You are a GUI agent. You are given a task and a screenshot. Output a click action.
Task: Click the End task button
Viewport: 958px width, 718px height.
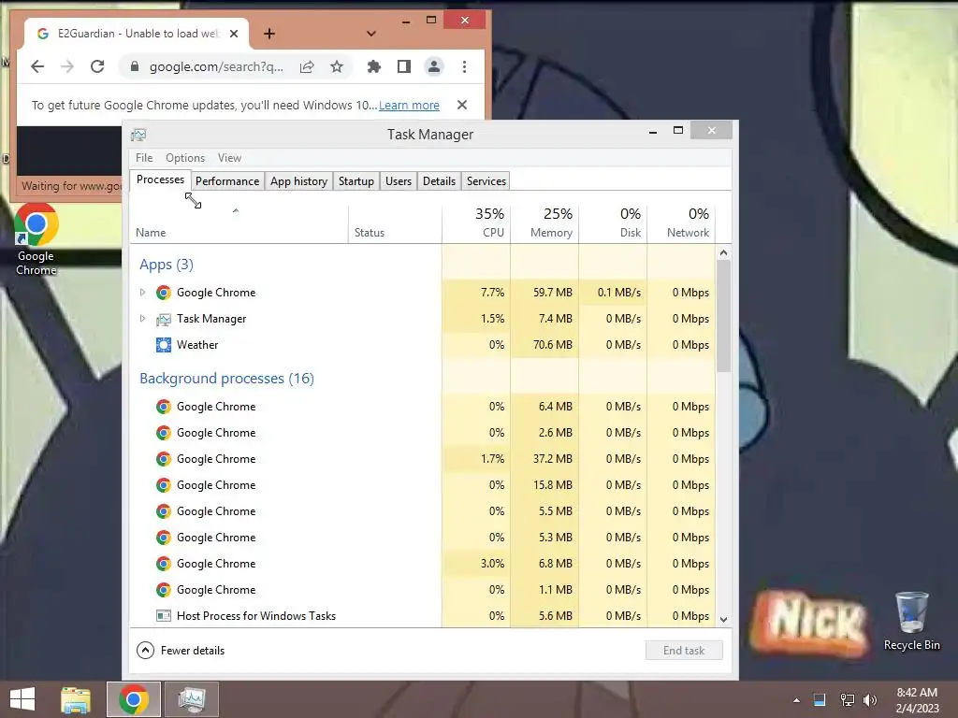684,651
